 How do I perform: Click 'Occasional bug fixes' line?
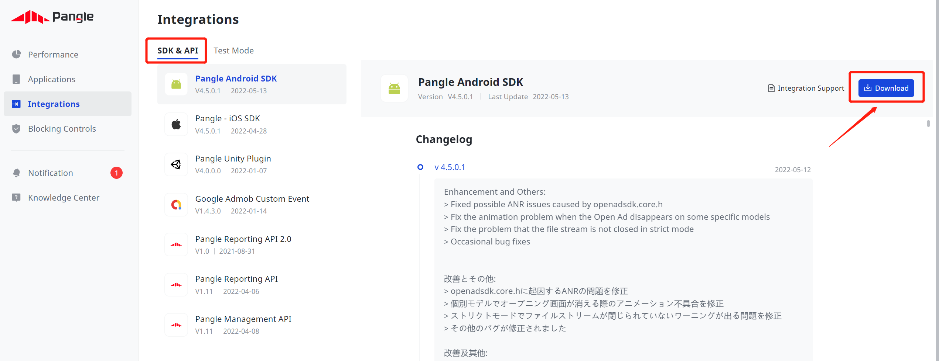(487, 242)
